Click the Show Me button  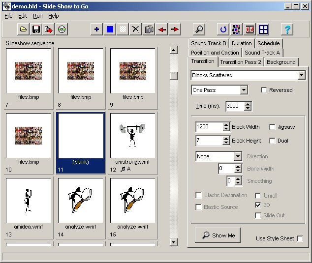pyautogui.click(x=218, y=235)
